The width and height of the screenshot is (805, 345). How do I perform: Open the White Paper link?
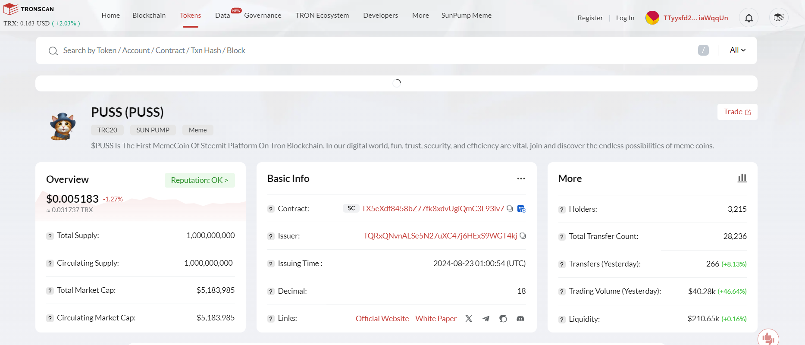click(436, 319)
